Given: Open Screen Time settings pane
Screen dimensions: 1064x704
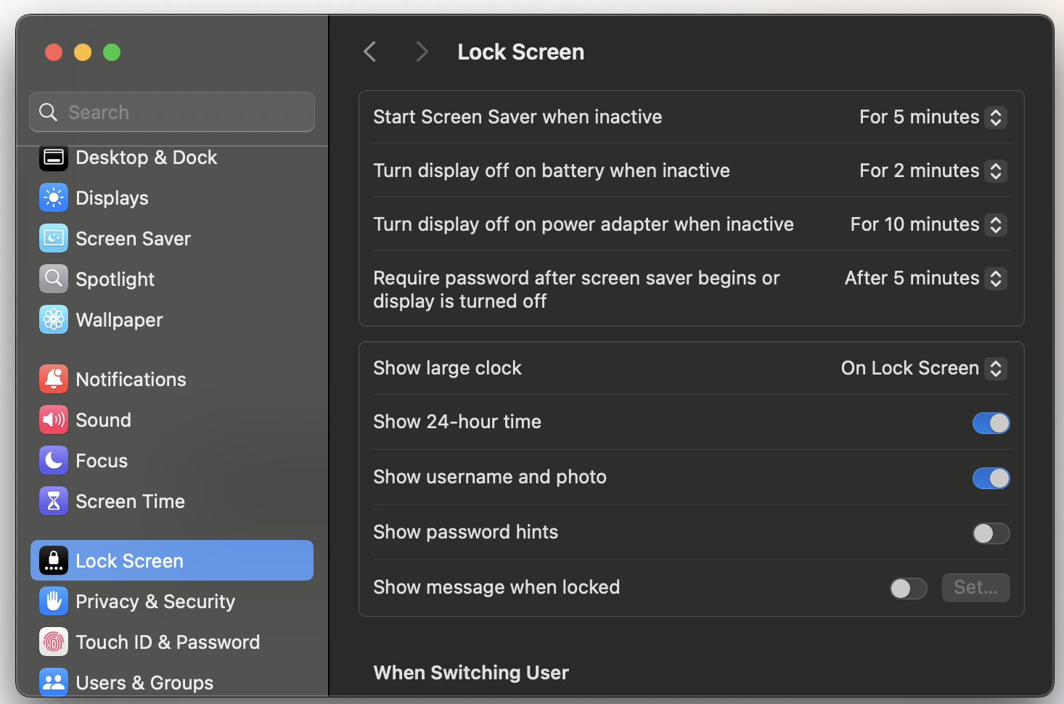Looking at the screenshot, I should (x=131, y=502).
